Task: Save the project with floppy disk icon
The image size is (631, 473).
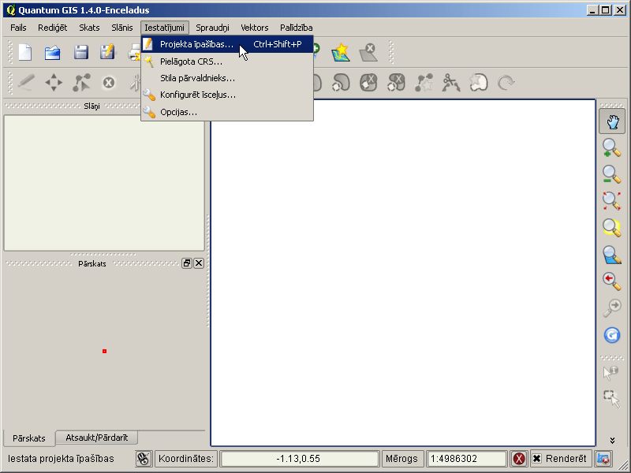Action: pyautogui.click(x=81, y=53)
